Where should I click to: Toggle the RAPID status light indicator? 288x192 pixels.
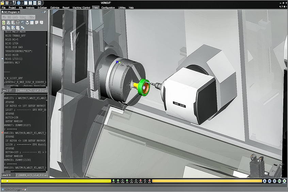pos(141,181)
